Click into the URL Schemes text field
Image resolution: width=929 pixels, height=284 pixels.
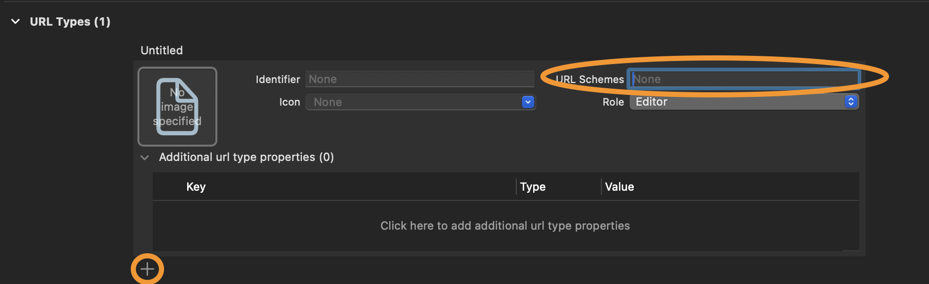pyautogui.click(x=743, y=79)
